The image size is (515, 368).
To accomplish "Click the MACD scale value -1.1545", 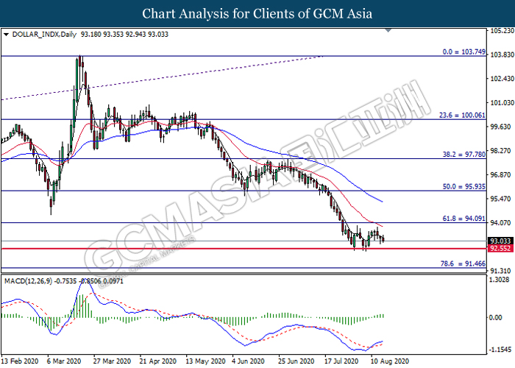I will coord(500,349).
